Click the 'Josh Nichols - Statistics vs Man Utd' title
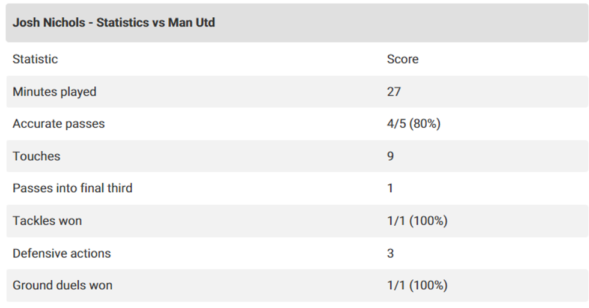This screenshot has height=308, width=589. [114, 23]
